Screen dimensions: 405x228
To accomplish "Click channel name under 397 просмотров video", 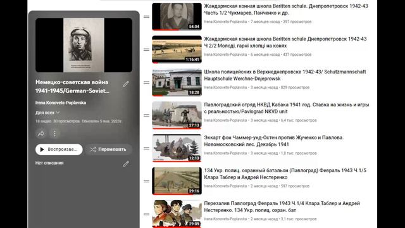I will pos(225,22).
